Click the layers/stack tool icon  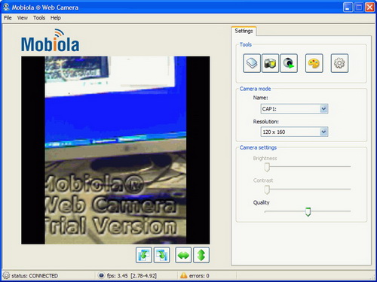pos(252,63)
